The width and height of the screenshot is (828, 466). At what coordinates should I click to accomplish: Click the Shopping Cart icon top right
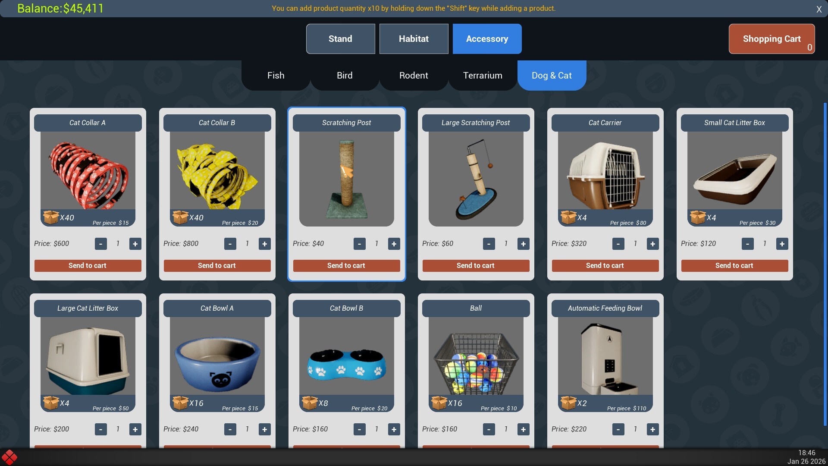[772, 39]
